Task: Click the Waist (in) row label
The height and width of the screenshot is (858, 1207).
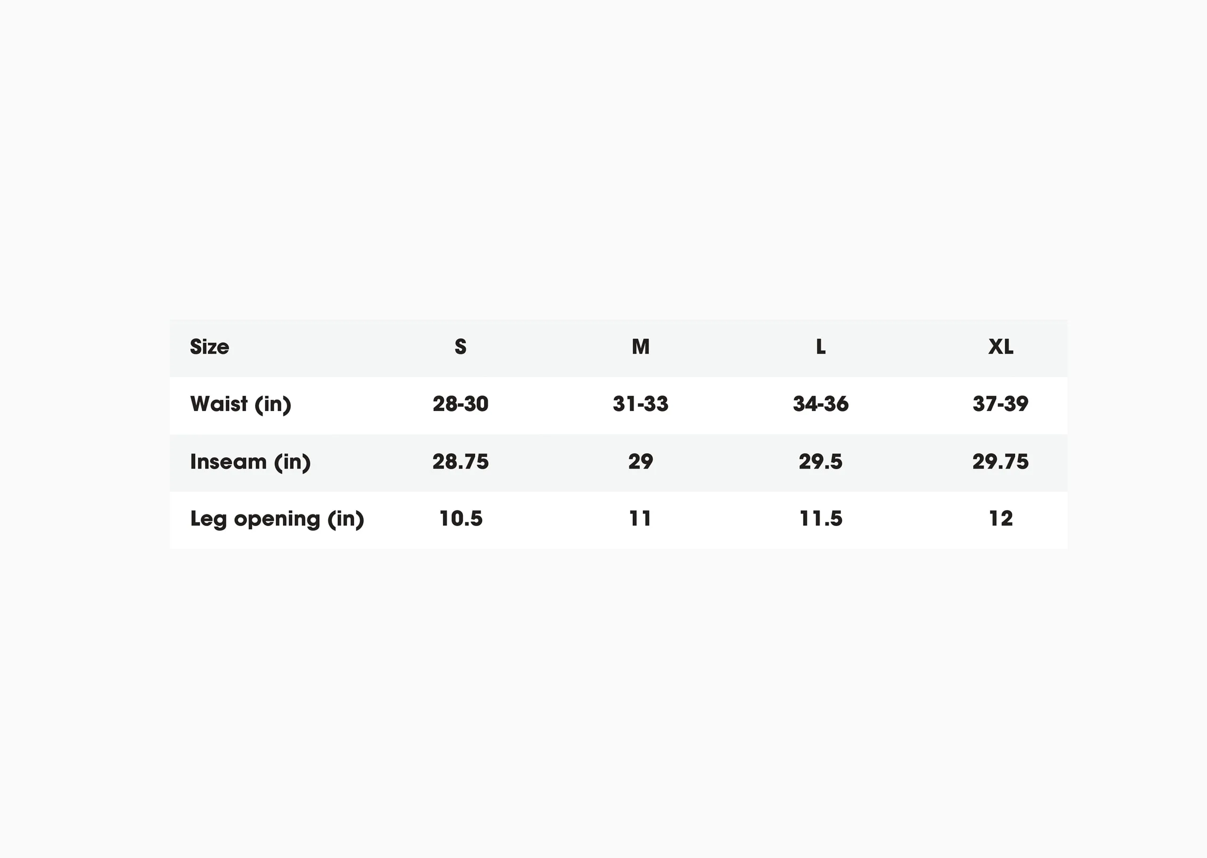Action: click(240, 404)
